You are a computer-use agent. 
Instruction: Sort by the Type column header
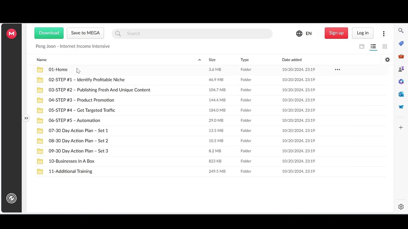click(244, 60)
